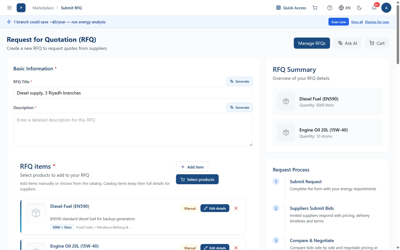This screenshot has width=400, height=250.
Task: Click the Suppliers Submit Bids step
Action: [x=312, y=208]
